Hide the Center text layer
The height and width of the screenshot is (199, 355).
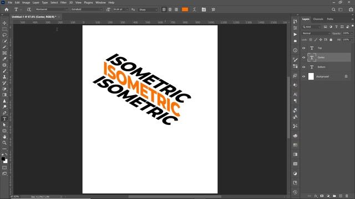pyautogui.click(x=304, y=57)
